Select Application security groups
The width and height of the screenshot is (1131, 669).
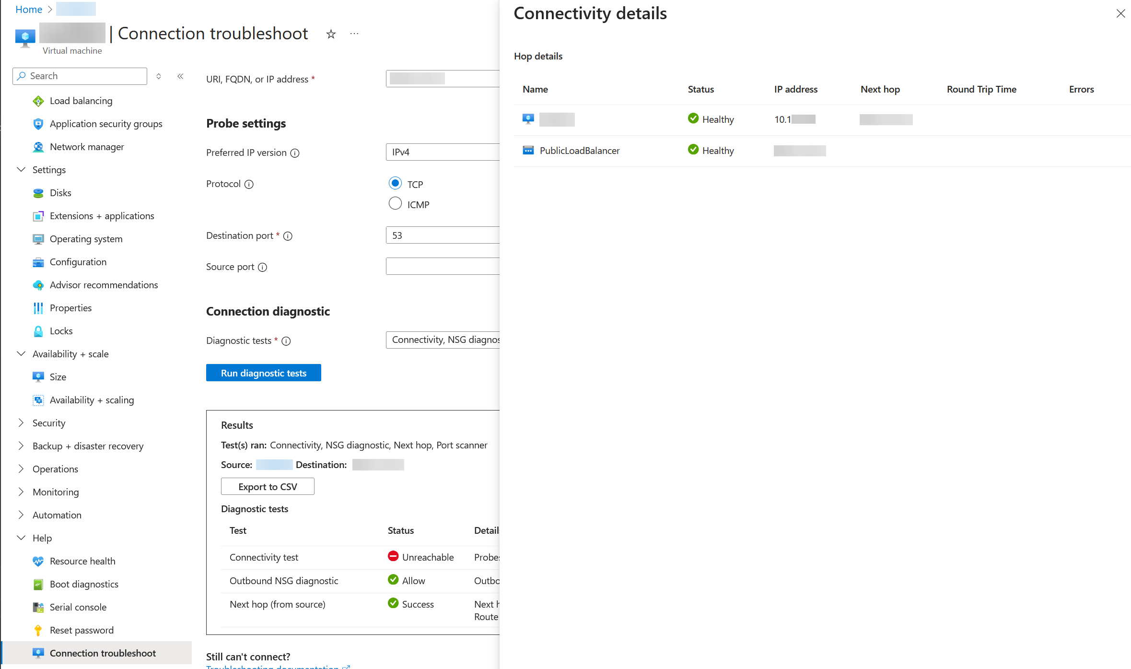tap(106, 124)
